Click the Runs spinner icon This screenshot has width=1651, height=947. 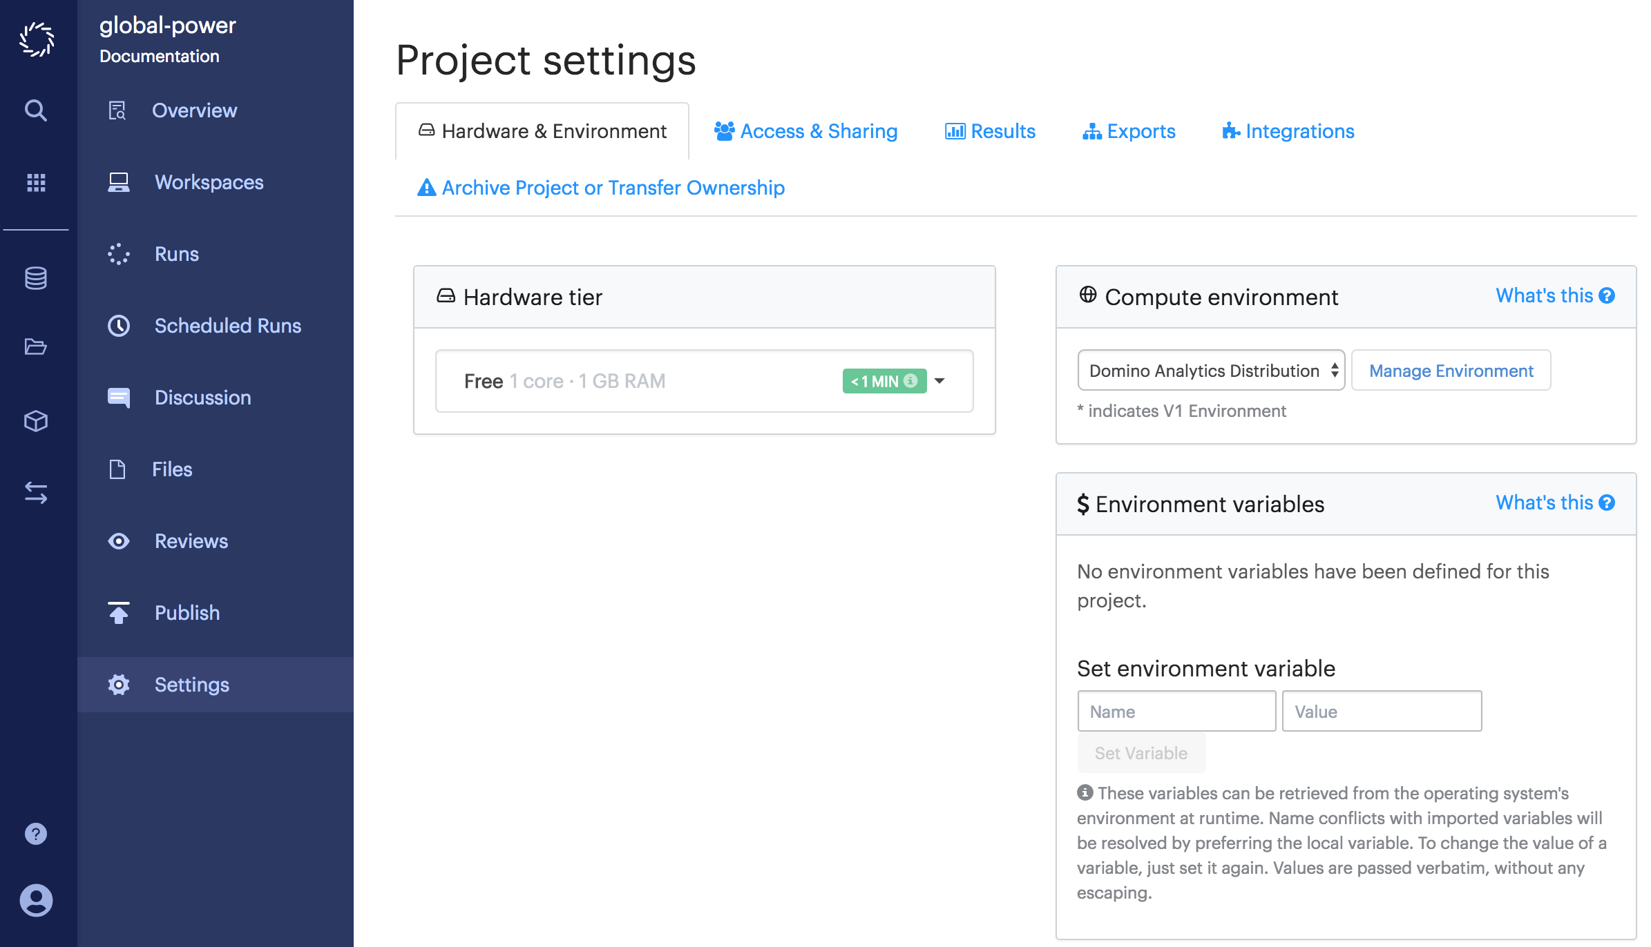[119, 254]
